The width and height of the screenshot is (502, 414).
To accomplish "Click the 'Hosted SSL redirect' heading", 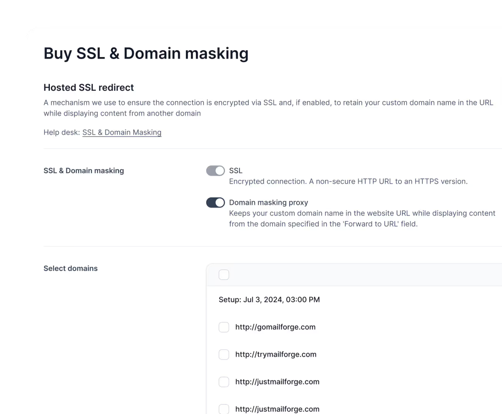I will click(89, 88).
